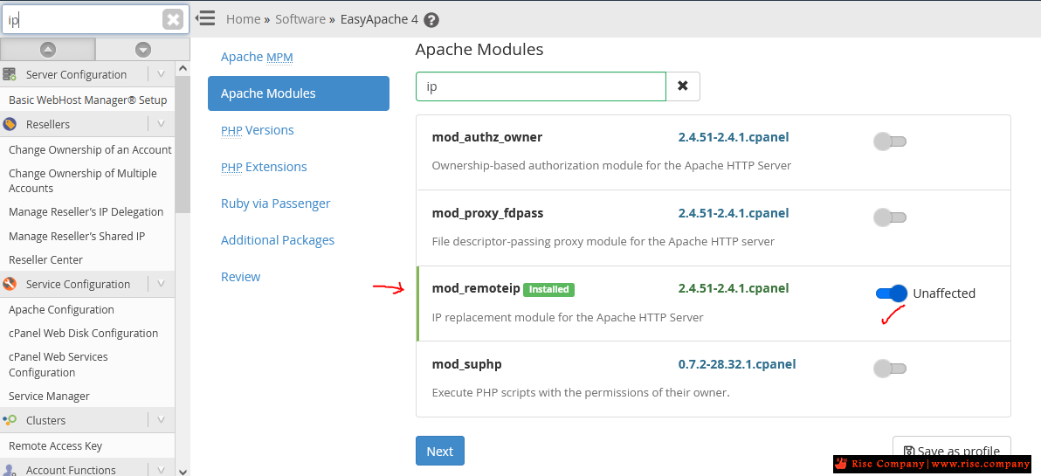Enable the mod_authz_owner toggle
The height and width of the screenshot is (476, 1041).
click(890, 141)
